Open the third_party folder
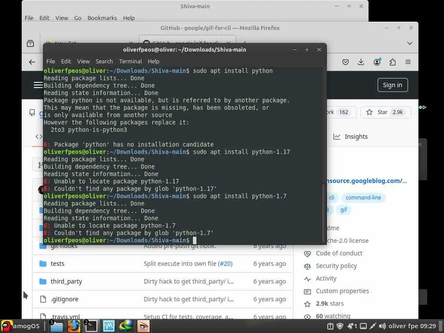444x333 pixels. point(66,281)
